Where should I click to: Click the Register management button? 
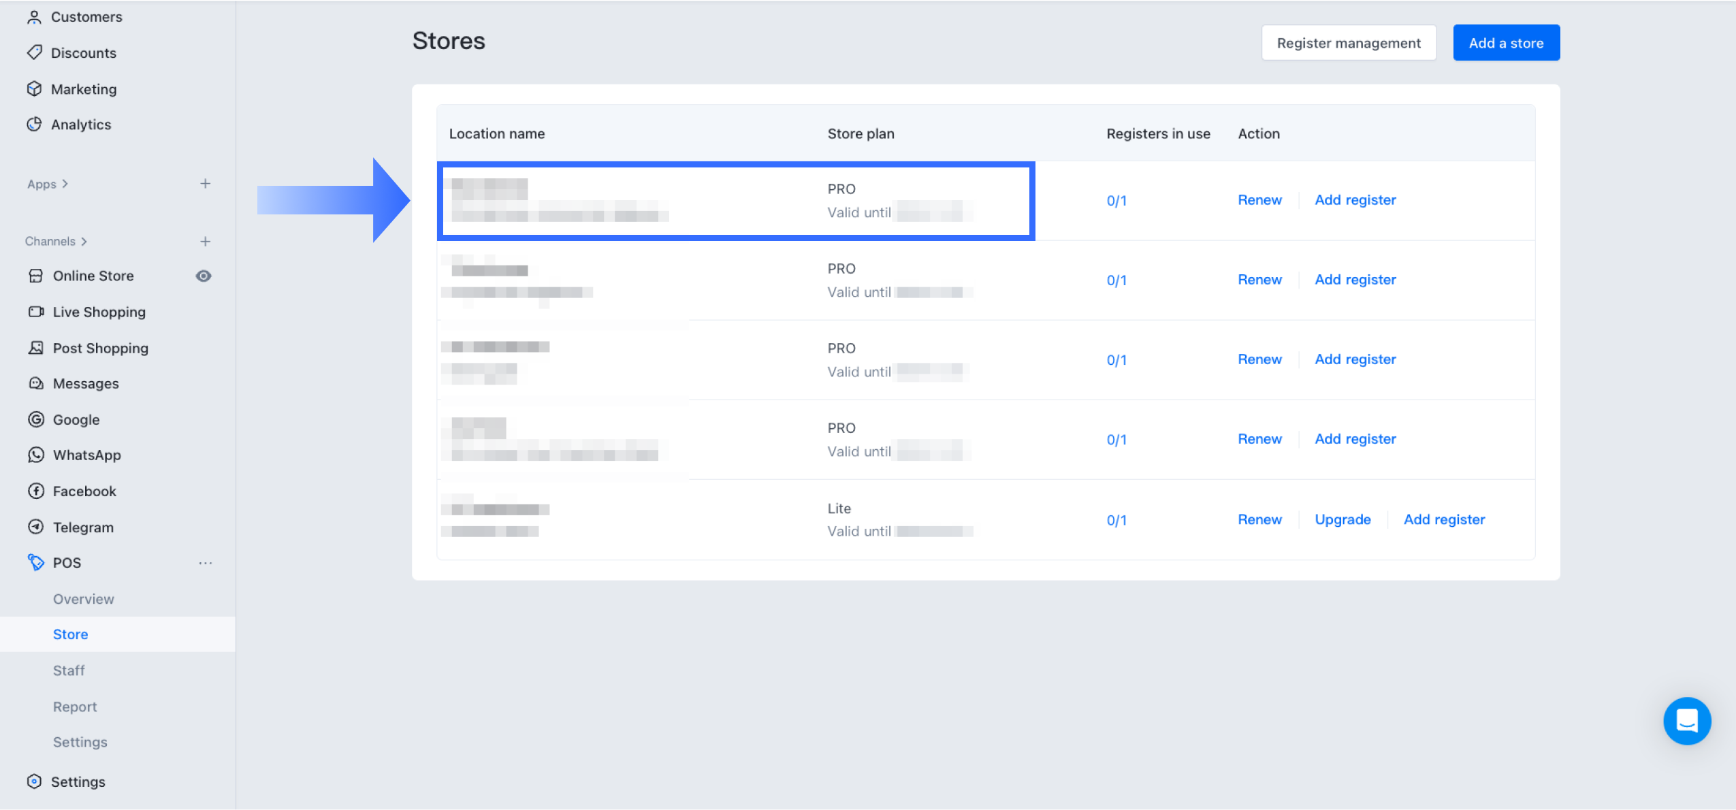(1348, 43)
